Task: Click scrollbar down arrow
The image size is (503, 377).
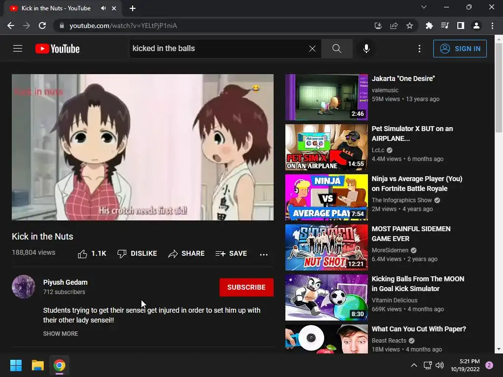Action: pyautogui.click(x=499, y=349)
